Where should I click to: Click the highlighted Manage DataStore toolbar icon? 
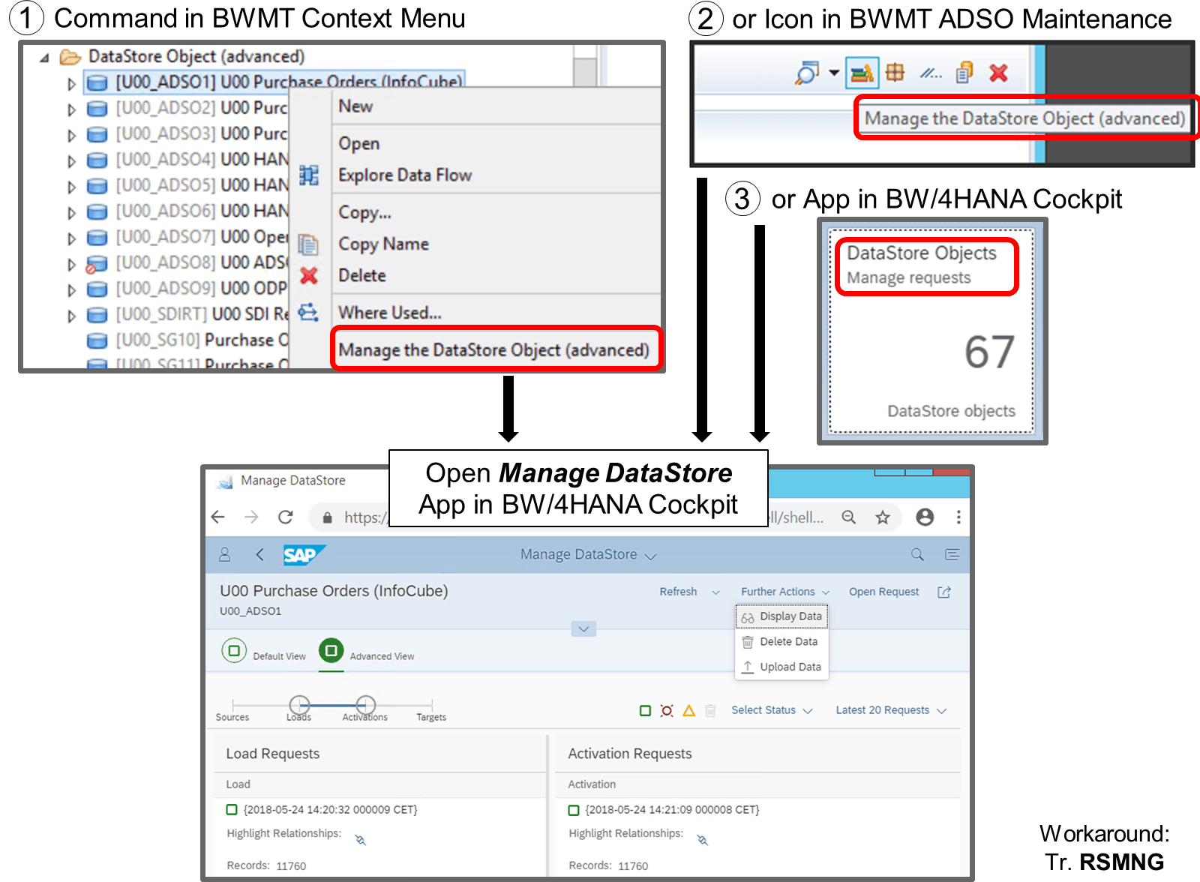[862, 73]
